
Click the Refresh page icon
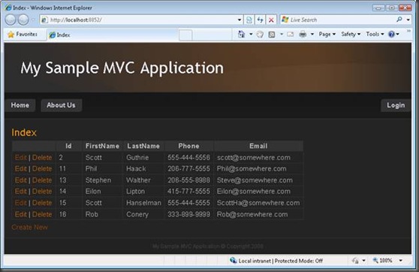(x=260, y=20)
